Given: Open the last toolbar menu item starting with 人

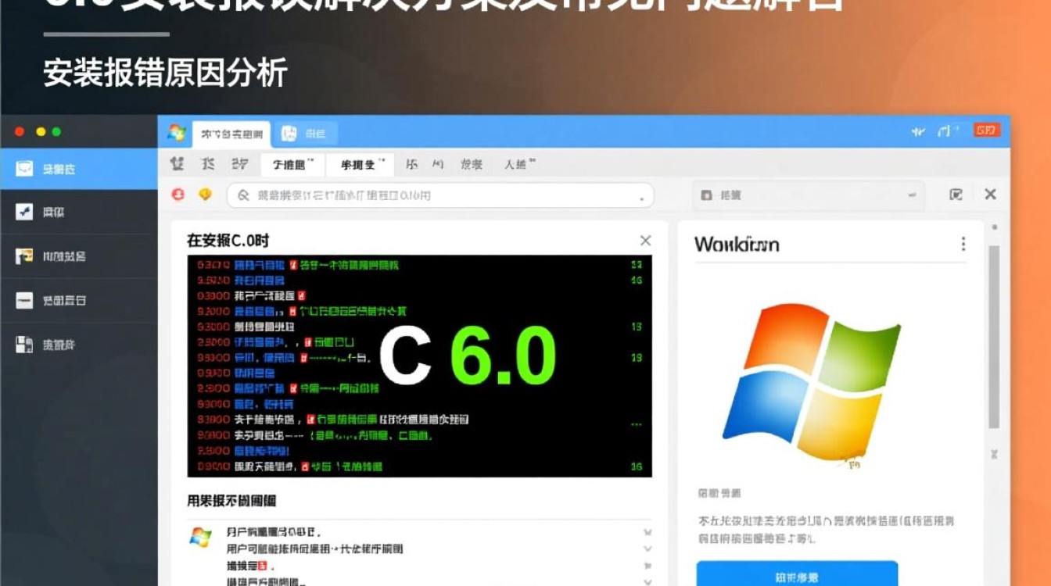Looking at the screenshot, I should [520, 164].
